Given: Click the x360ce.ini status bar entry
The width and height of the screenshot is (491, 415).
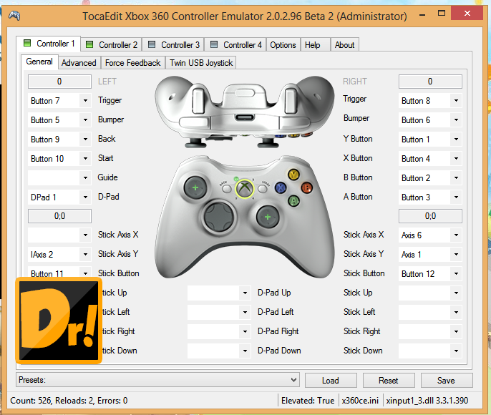Looking at the screenshot, I should 360,401.
